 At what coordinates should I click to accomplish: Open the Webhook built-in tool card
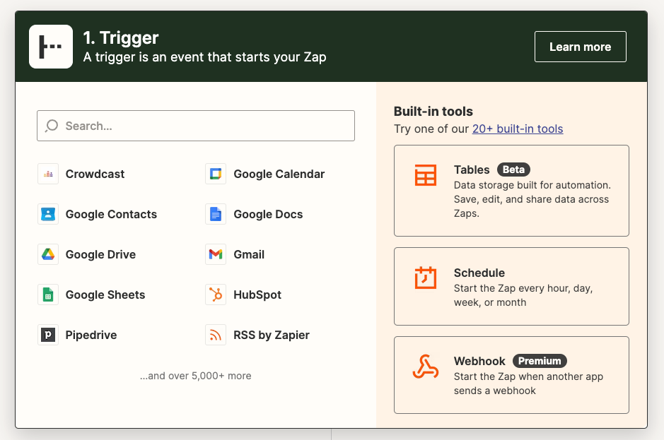click(x=511, y=375)
